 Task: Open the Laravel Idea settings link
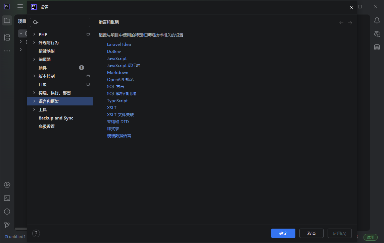(119, 44)
